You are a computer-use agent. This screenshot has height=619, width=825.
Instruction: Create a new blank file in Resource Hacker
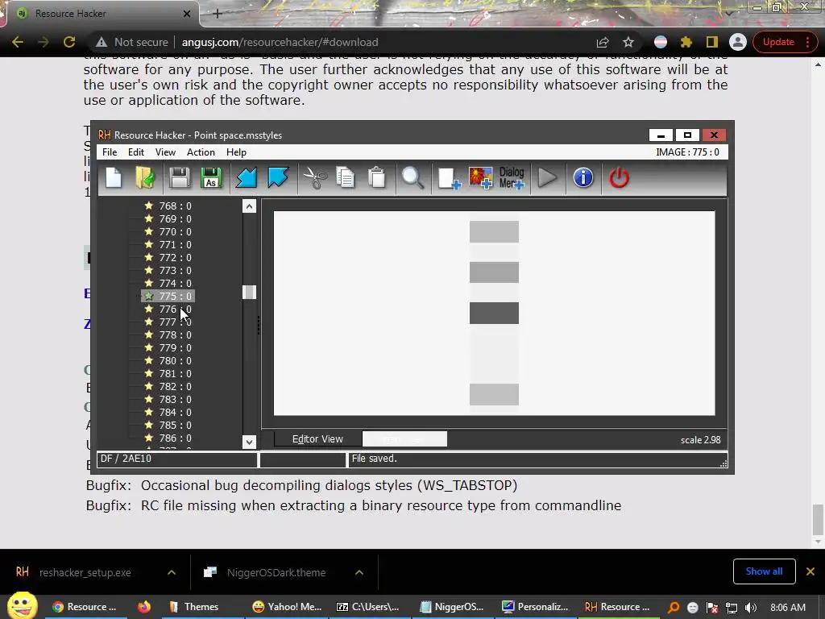click(x=114, y=178)
